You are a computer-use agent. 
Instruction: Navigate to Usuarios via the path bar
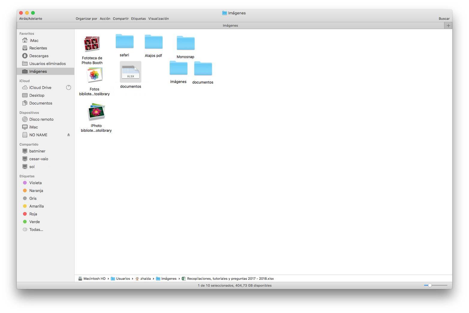point(122,279)
